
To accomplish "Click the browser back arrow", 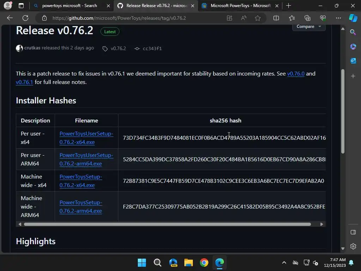I will pos(10,18).
